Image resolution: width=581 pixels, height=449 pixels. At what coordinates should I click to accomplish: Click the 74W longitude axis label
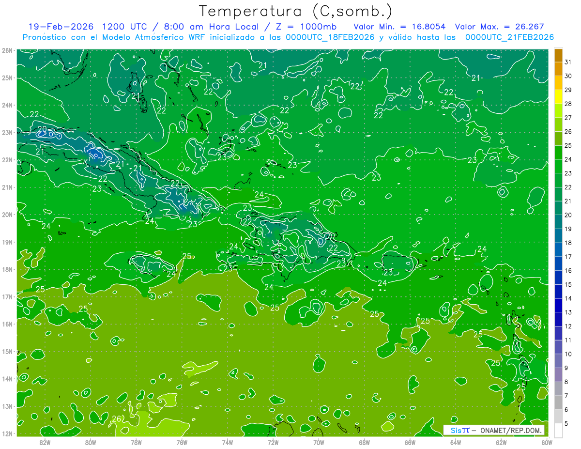pyautogui.click(x=227, y=442)
